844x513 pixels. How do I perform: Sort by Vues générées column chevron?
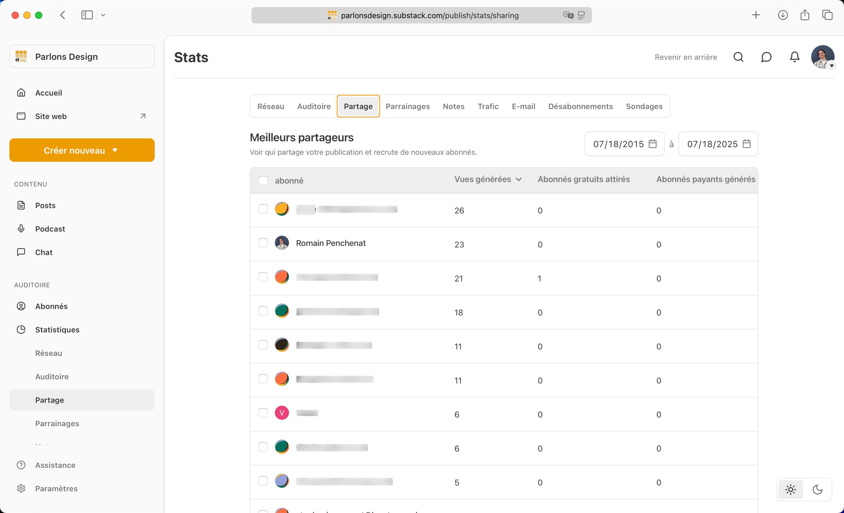coord(519,179)
